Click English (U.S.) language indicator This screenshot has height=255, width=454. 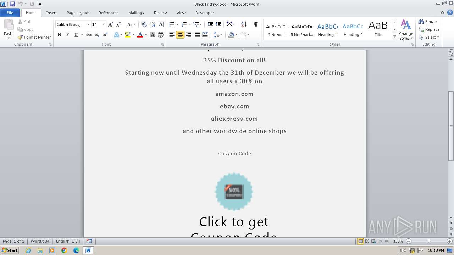68,241
